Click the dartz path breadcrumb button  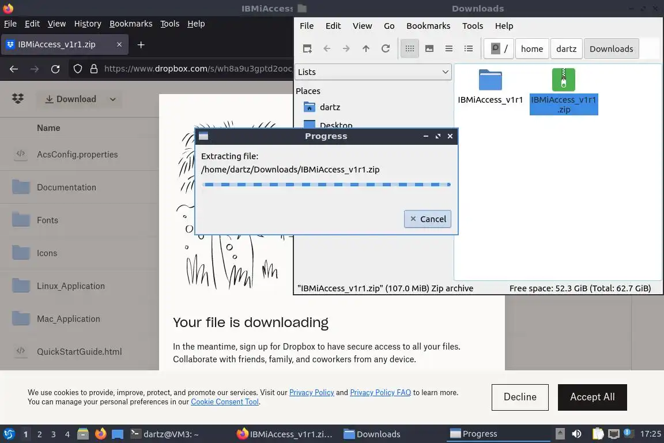pos(566,49)
